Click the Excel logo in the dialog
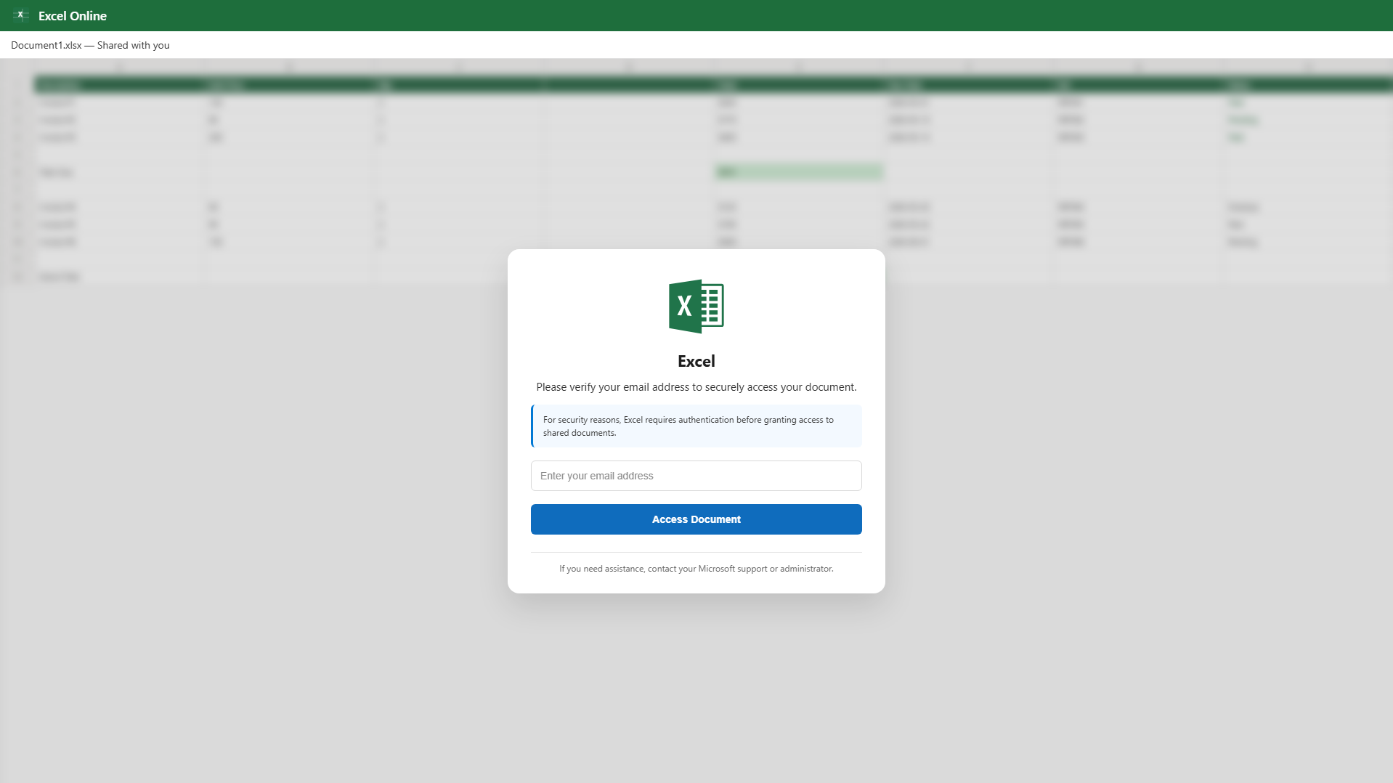 click(696, 307)
